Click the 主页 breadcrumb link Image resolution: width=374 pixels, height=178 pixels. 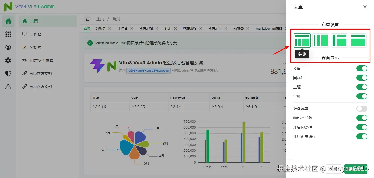coord(100,19)
